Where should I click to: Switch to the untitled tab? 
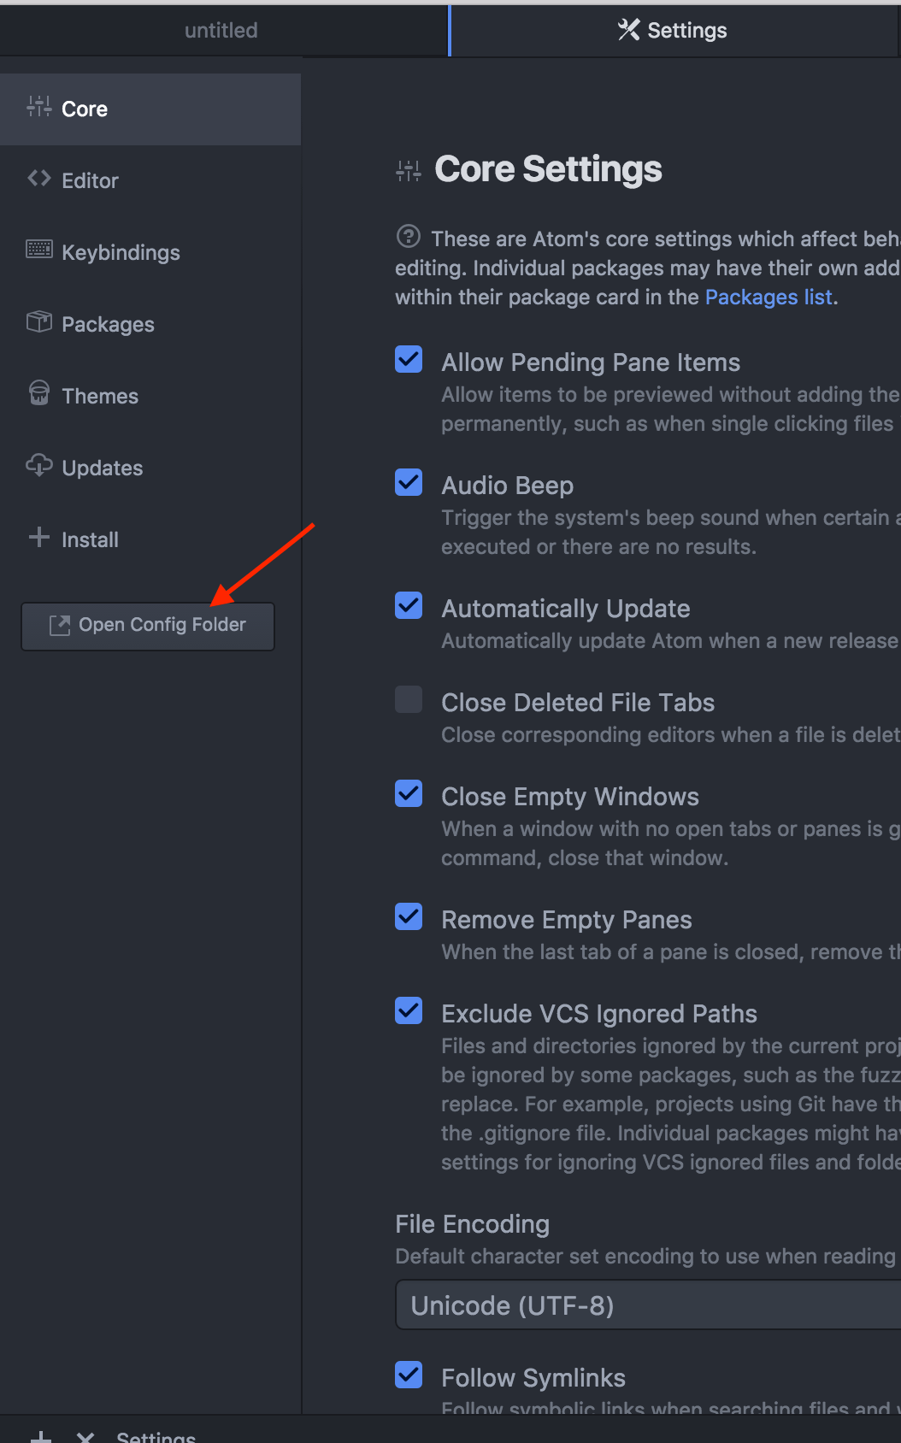tap(221, 31)
